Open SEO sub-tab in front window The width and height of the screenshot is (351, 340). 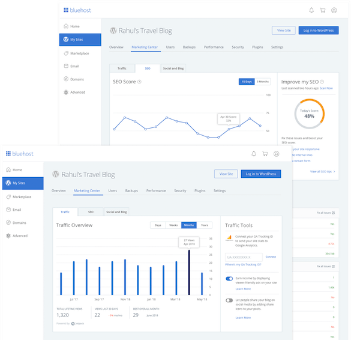[91, 212]
